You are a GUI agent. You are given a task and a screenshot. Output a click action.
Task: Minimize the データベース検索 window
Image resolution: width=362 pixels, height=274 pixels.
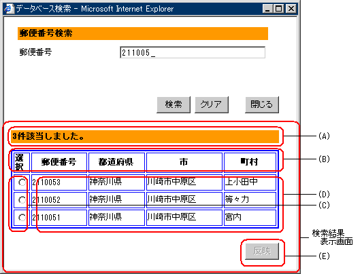tap(267, 9)
